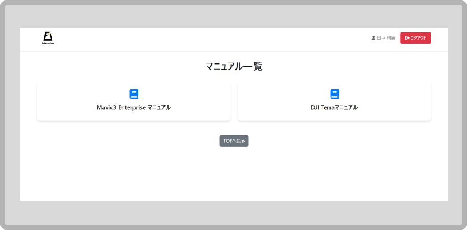467x230 pixels.
Task: Click the user profile icon beside 田中 利憲
Action: point(374,38)
